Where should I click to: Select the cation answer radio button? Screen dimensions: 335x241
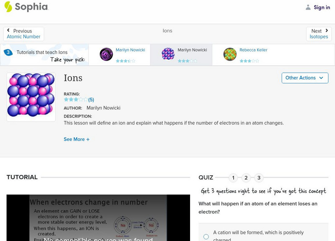point(206,236)
